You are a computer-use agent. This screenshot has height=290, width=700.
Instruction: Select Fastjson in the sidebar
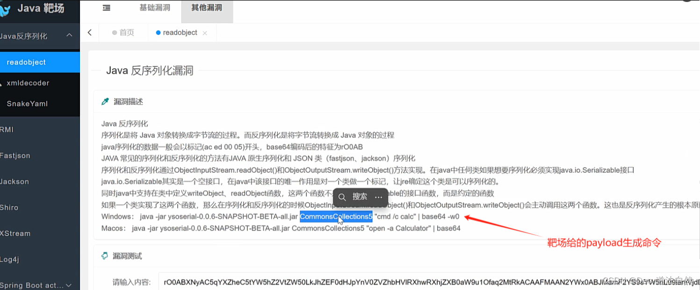15,155
